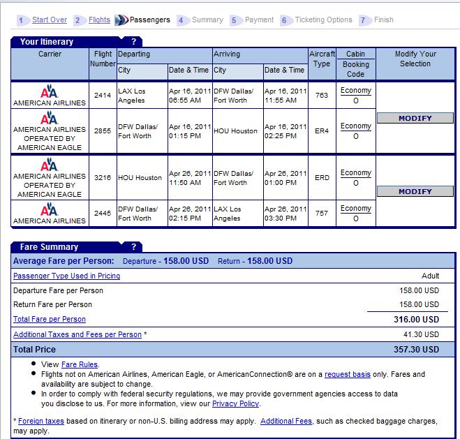Viewport: 460px width, 439px height.
Task: Click the step 7 Finish number icon
Action: [365, 20]
